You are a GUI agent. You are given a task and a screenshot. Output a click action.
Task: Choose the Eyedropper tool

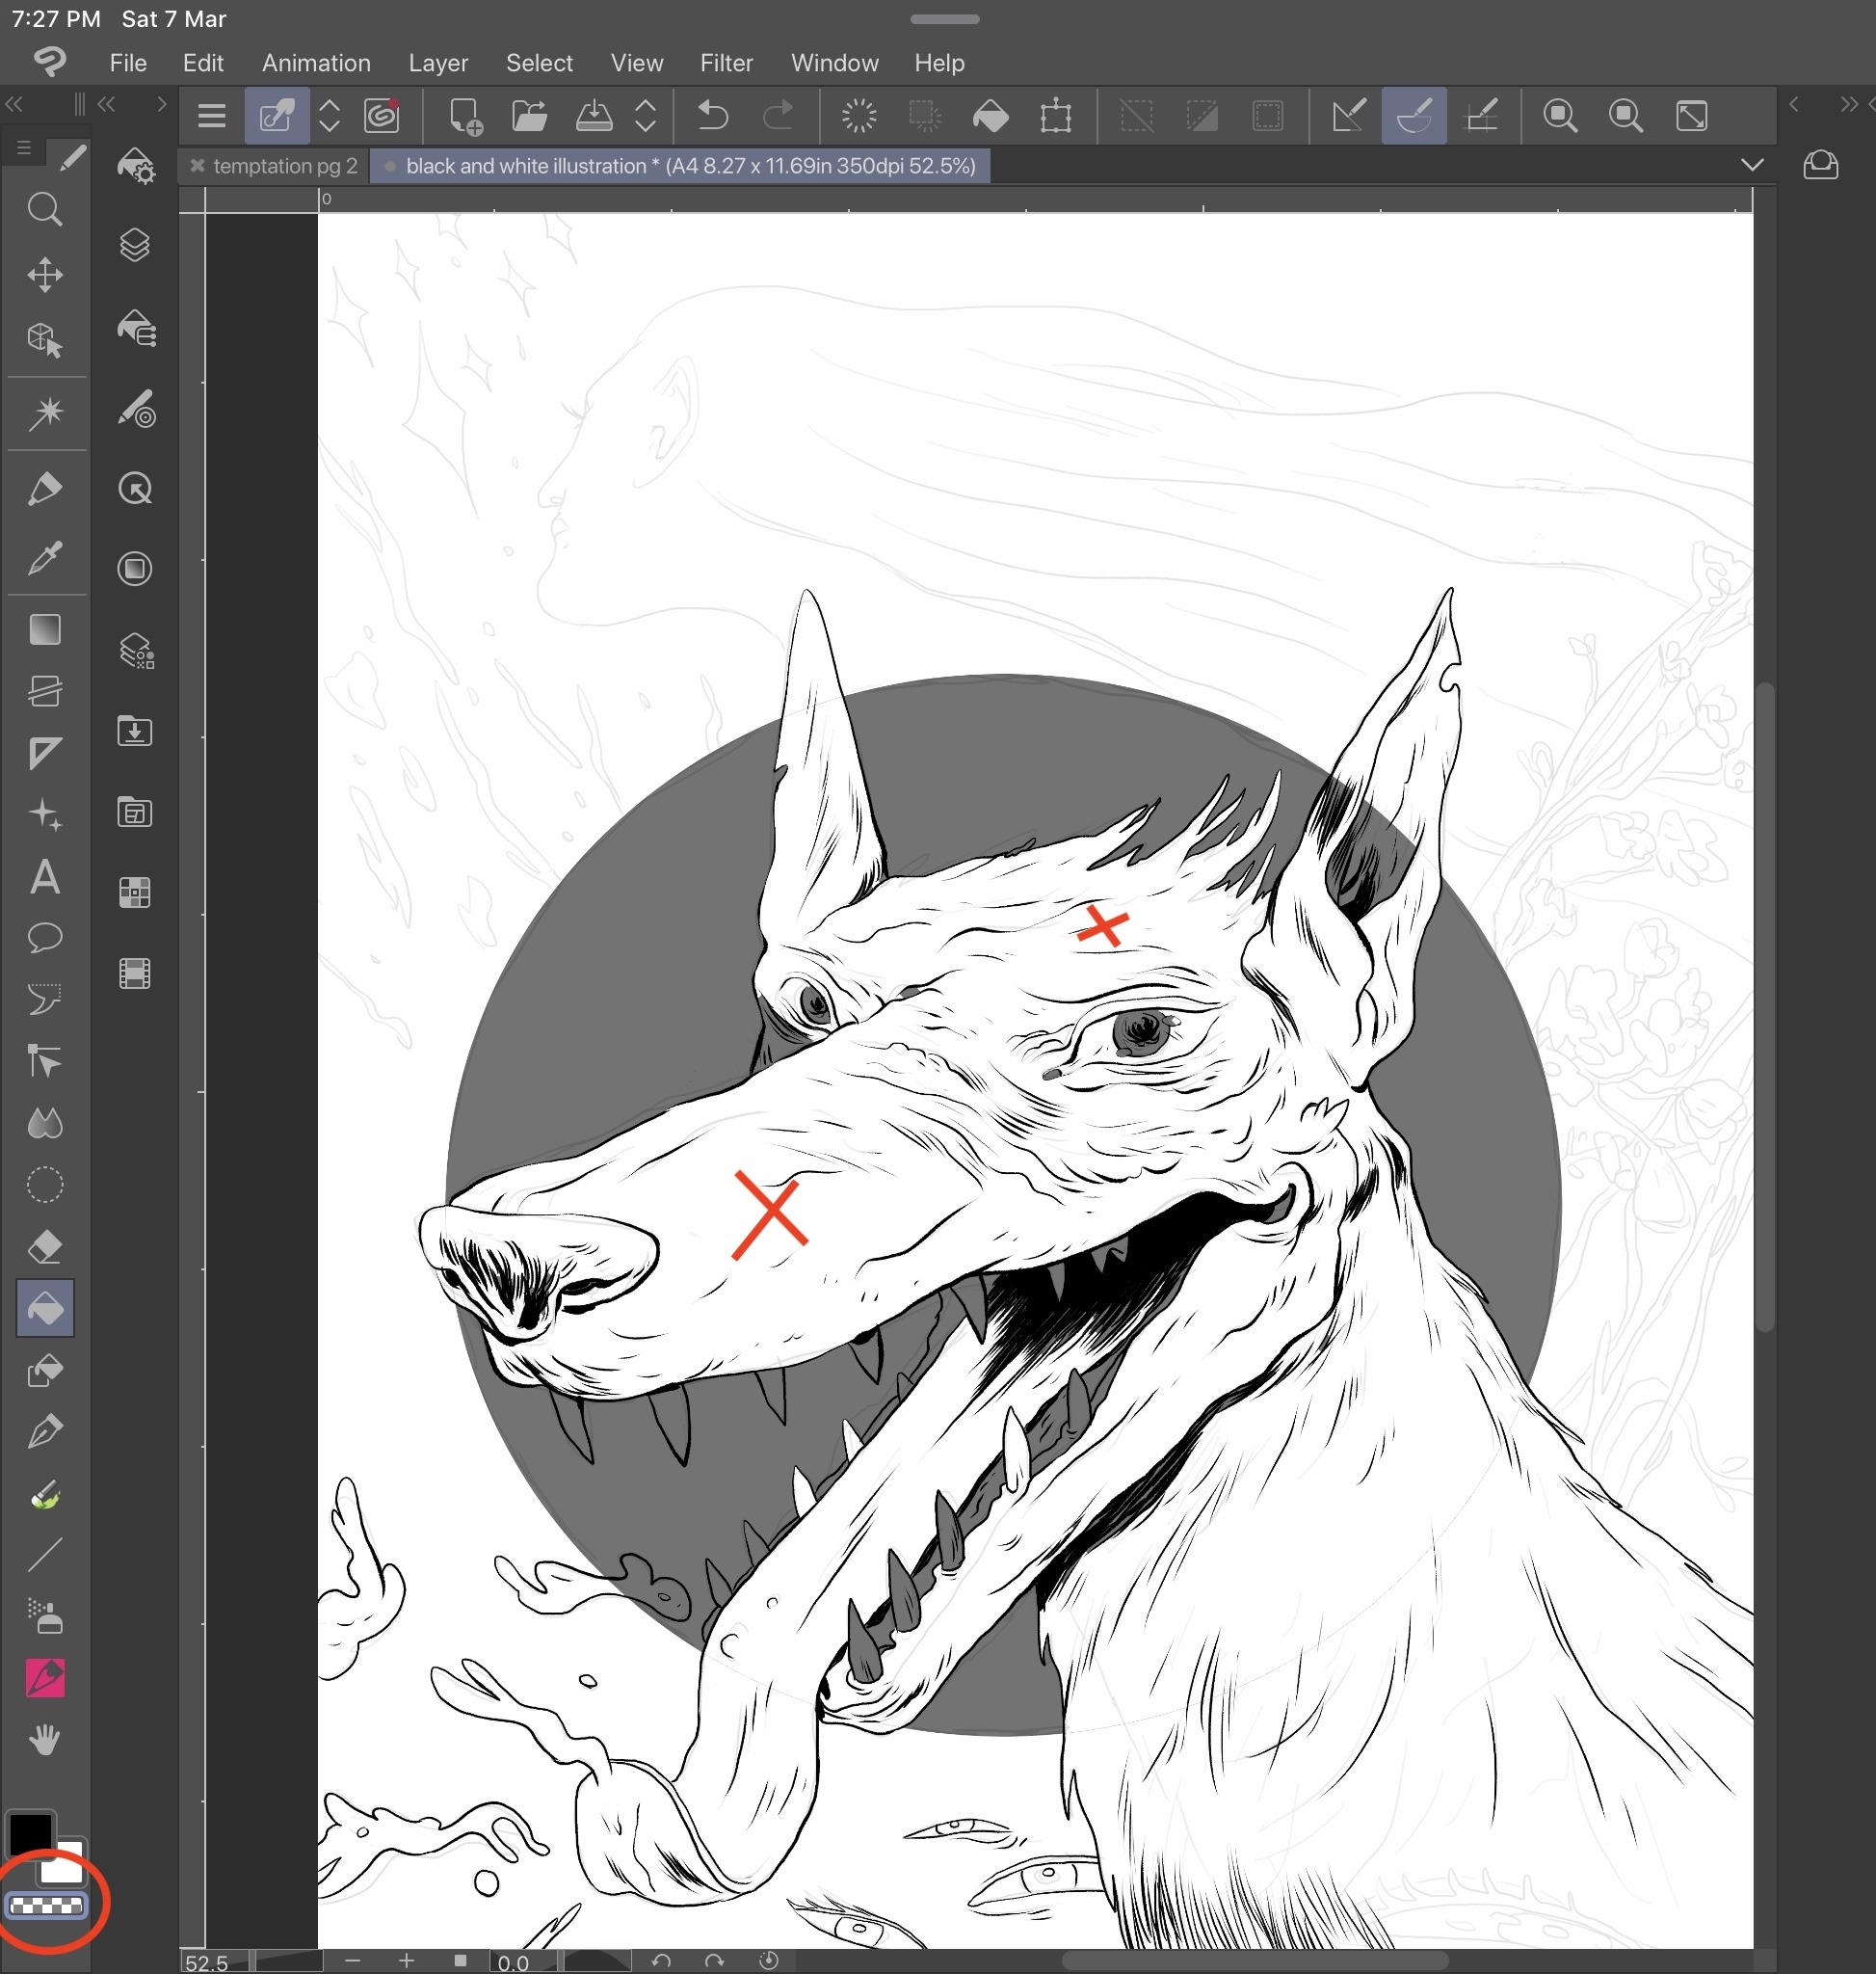[45, 558]
